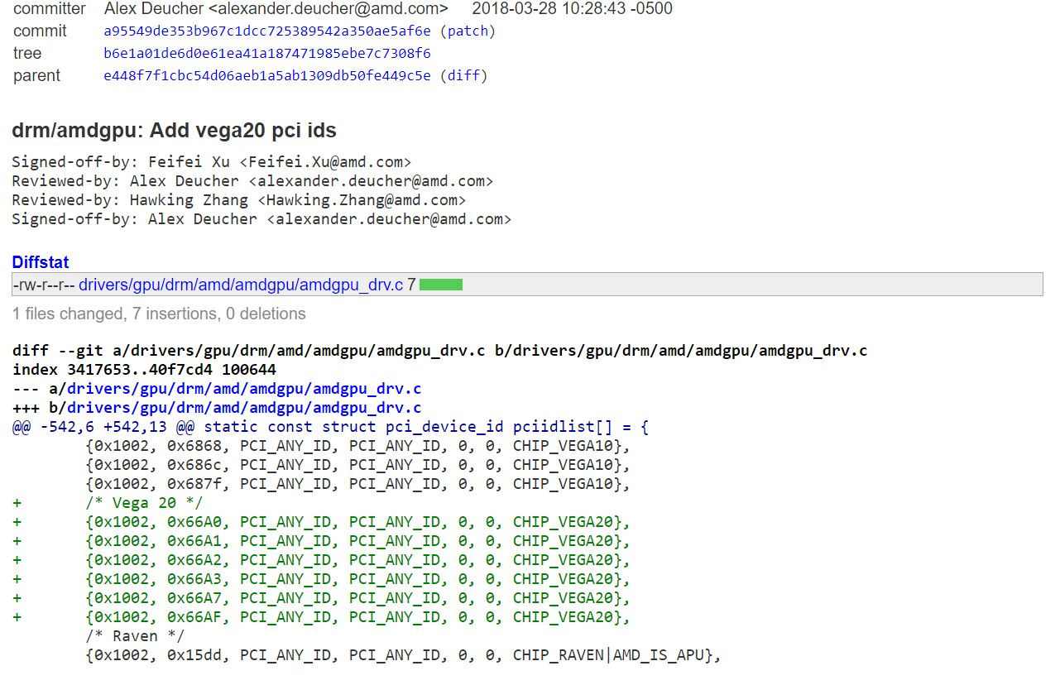Open tree hash b6e1a01d link
This screenshot has height=685, width=1060.
click(x=266, y=54)
